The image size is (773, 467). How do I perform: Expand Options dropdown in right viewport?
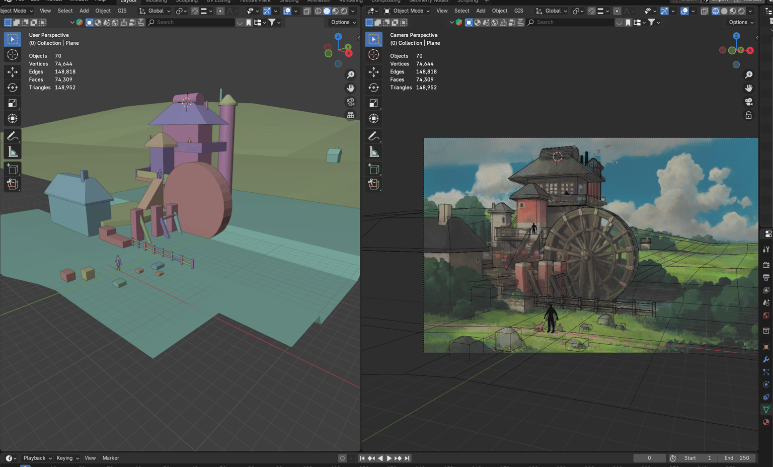[741, 22]
